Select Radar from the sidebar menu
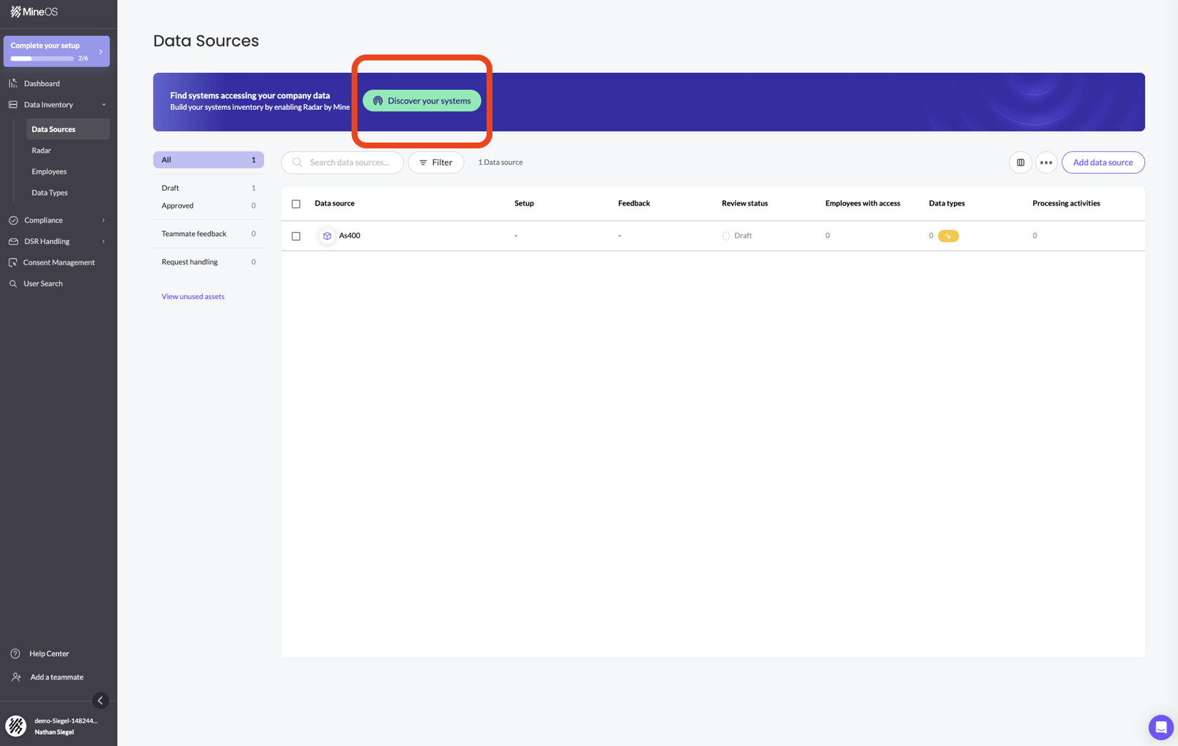Image resolution: width=1178 pixels, height=746 pixels. [x=41, y=150]
